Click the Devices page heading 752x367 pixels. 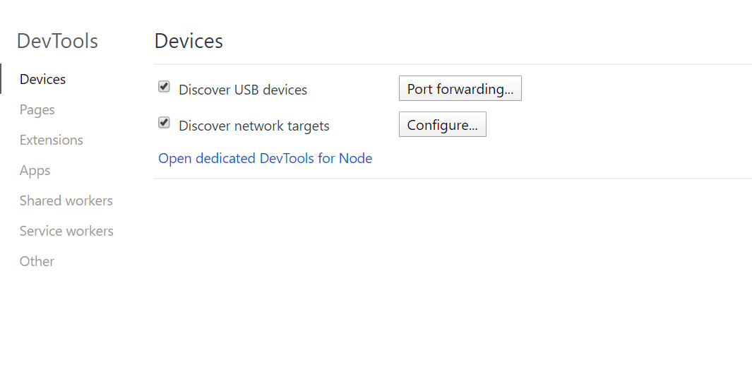click(x=189, y=41)
